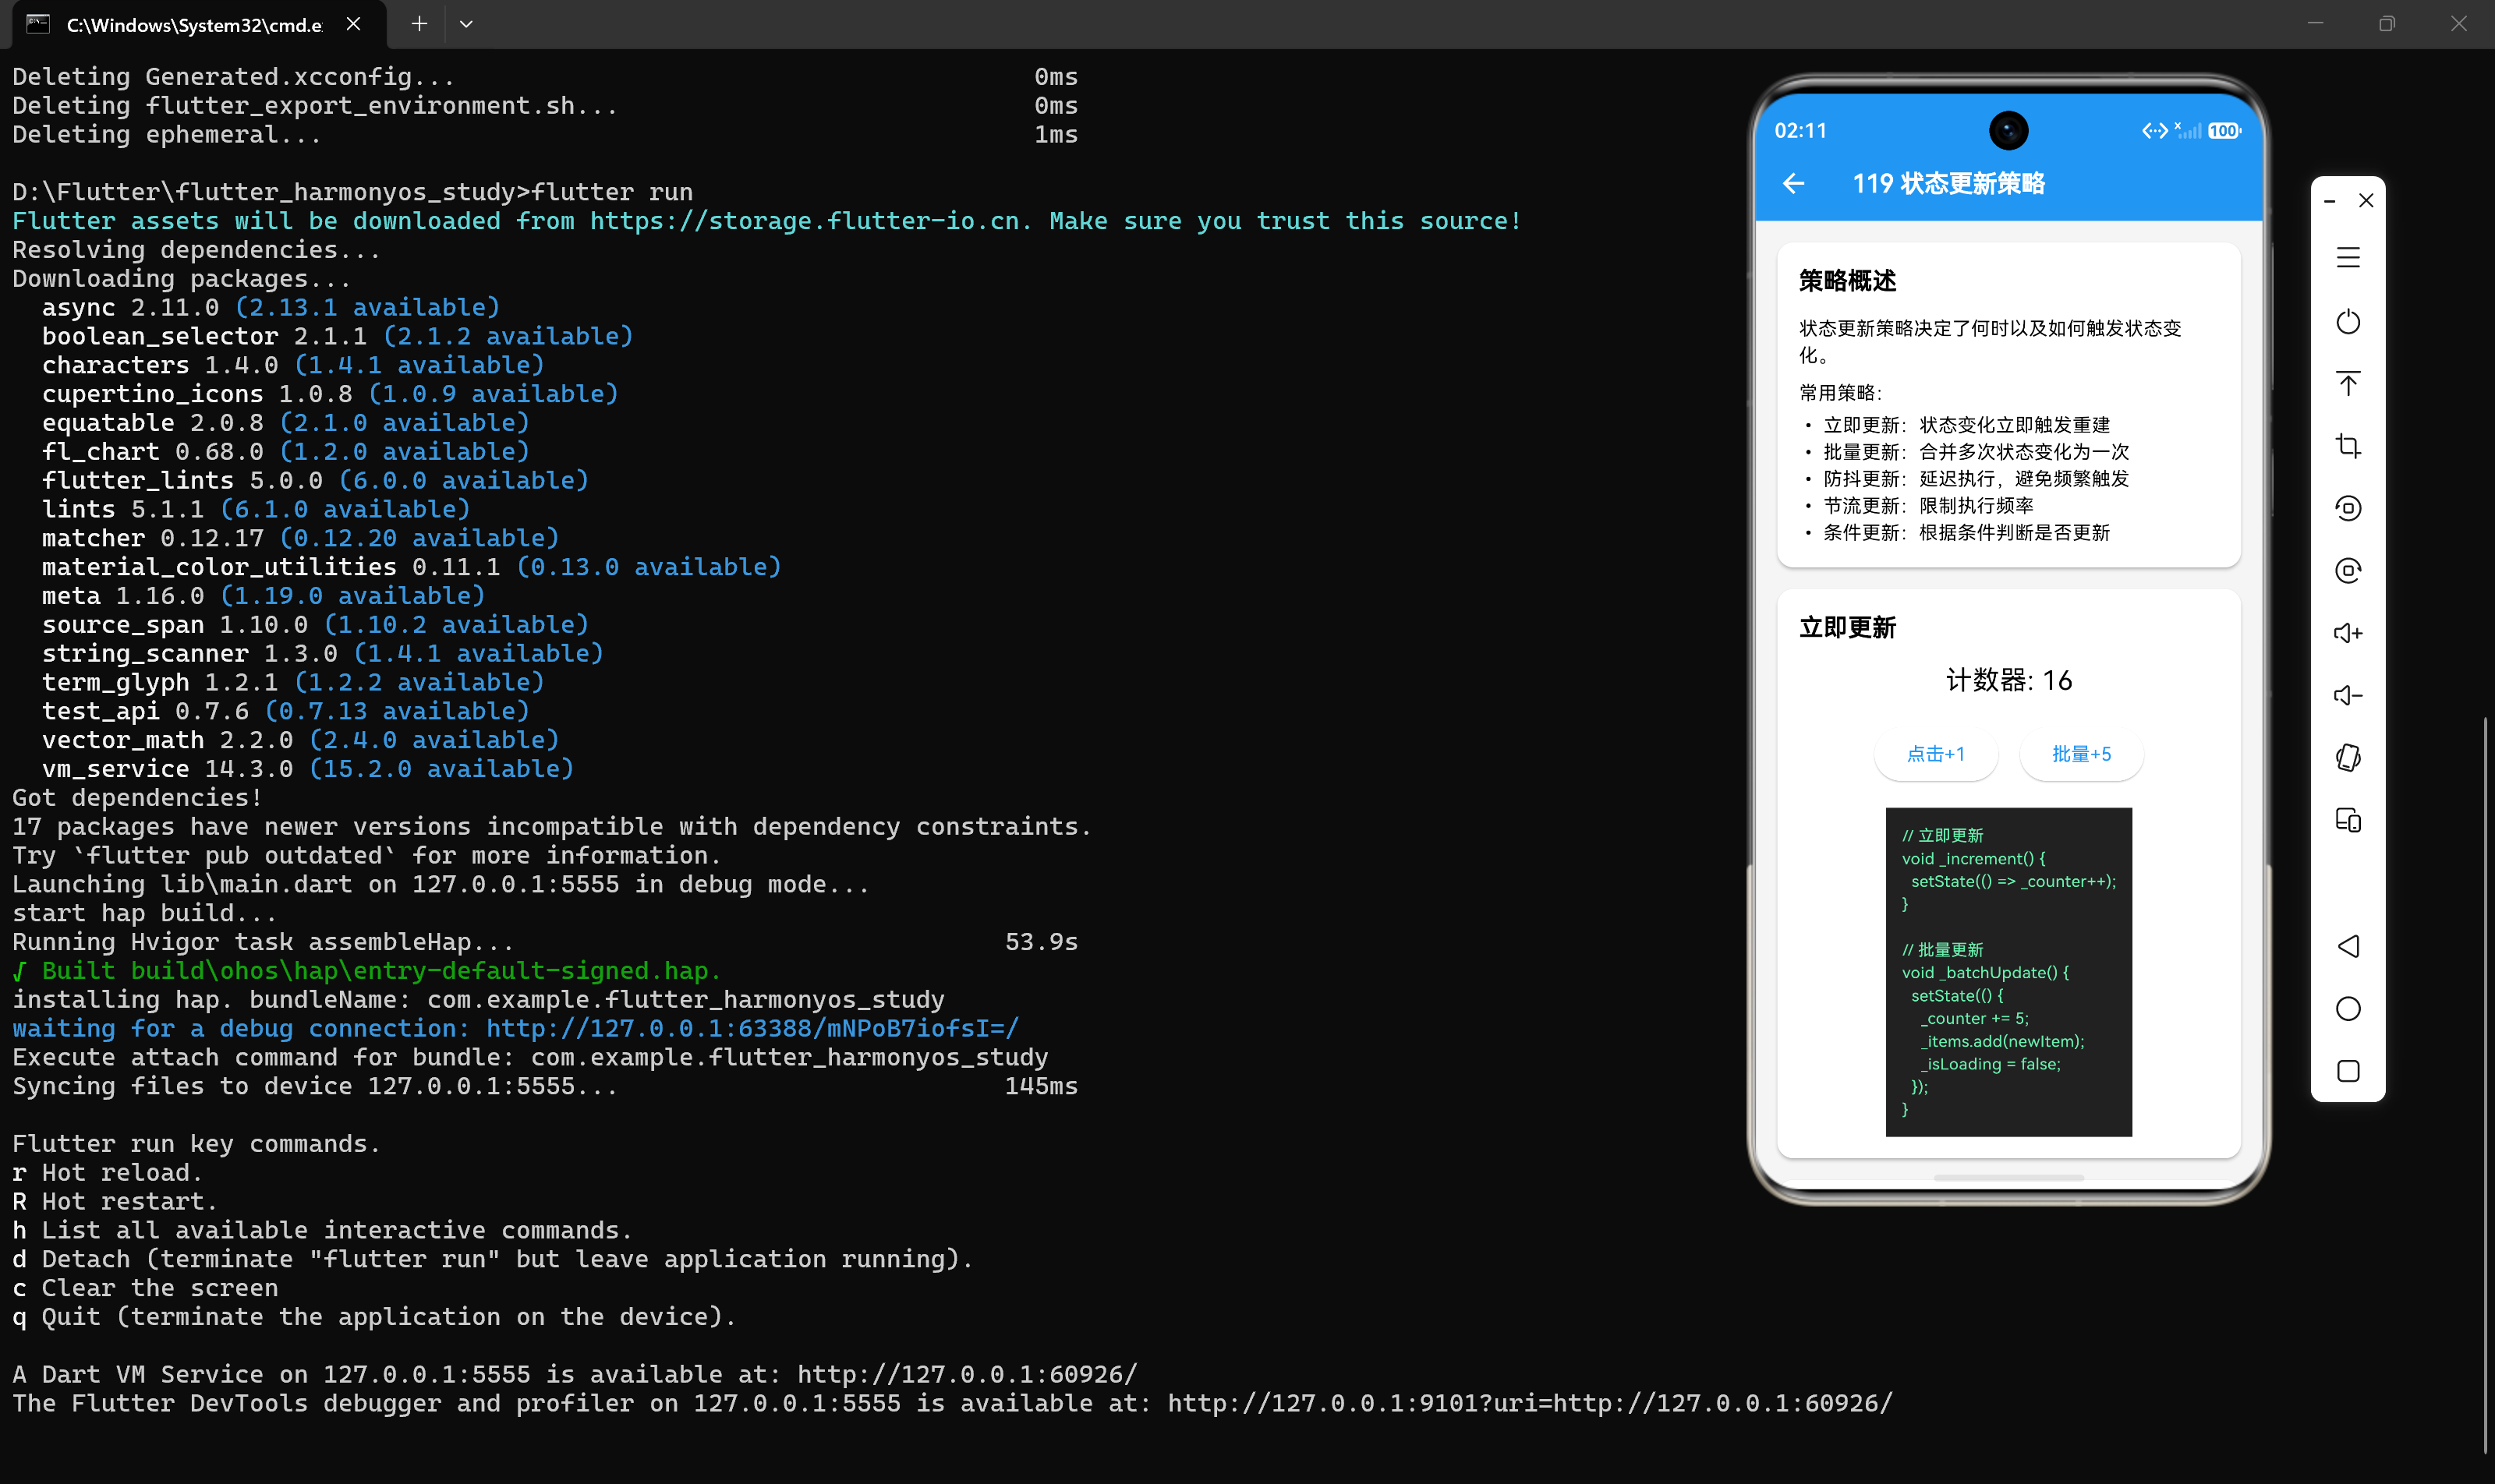Click the 计数器: 16 counter text
Viewport: 2495px width, 1484px height.
click(x=2008, y=681)
